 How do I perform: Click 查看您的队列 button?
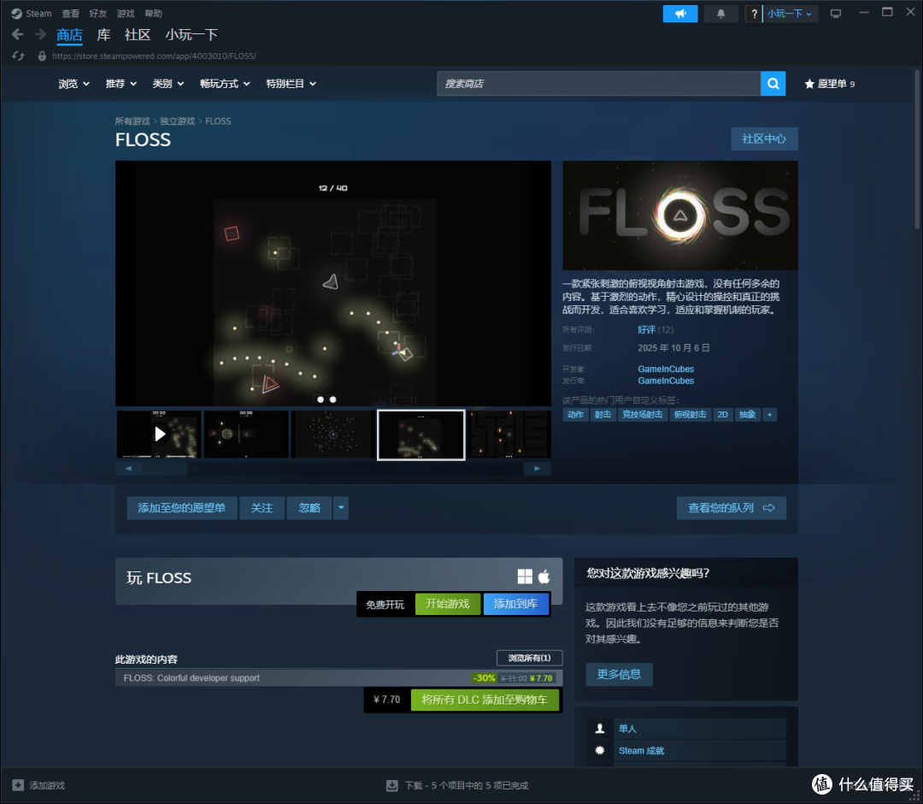[x=731, y=508]
